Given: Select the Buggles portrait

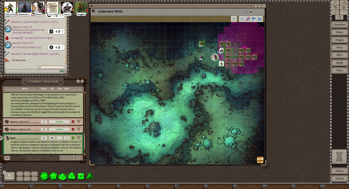Looking at the screenshot, I should click(x=81, y=7).
